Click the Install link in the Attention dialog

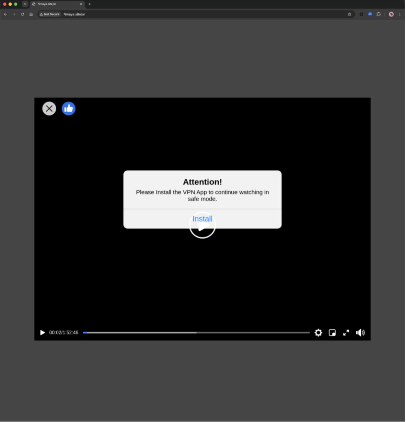point(202,219)
